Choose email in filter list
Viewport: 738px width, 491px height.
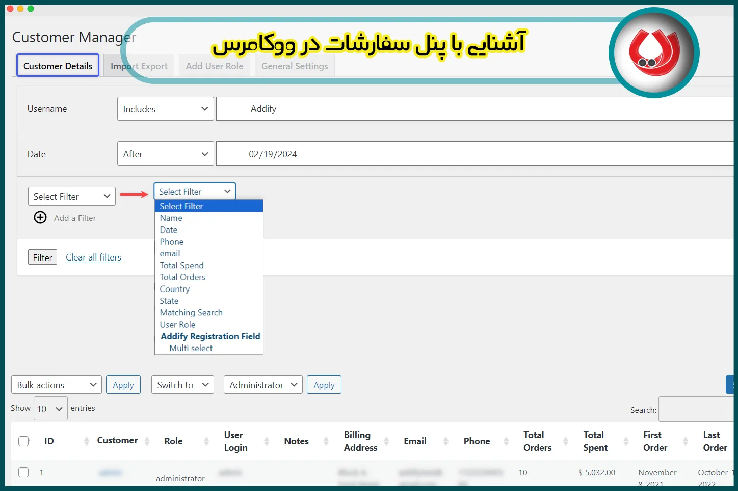coord(209,253)
